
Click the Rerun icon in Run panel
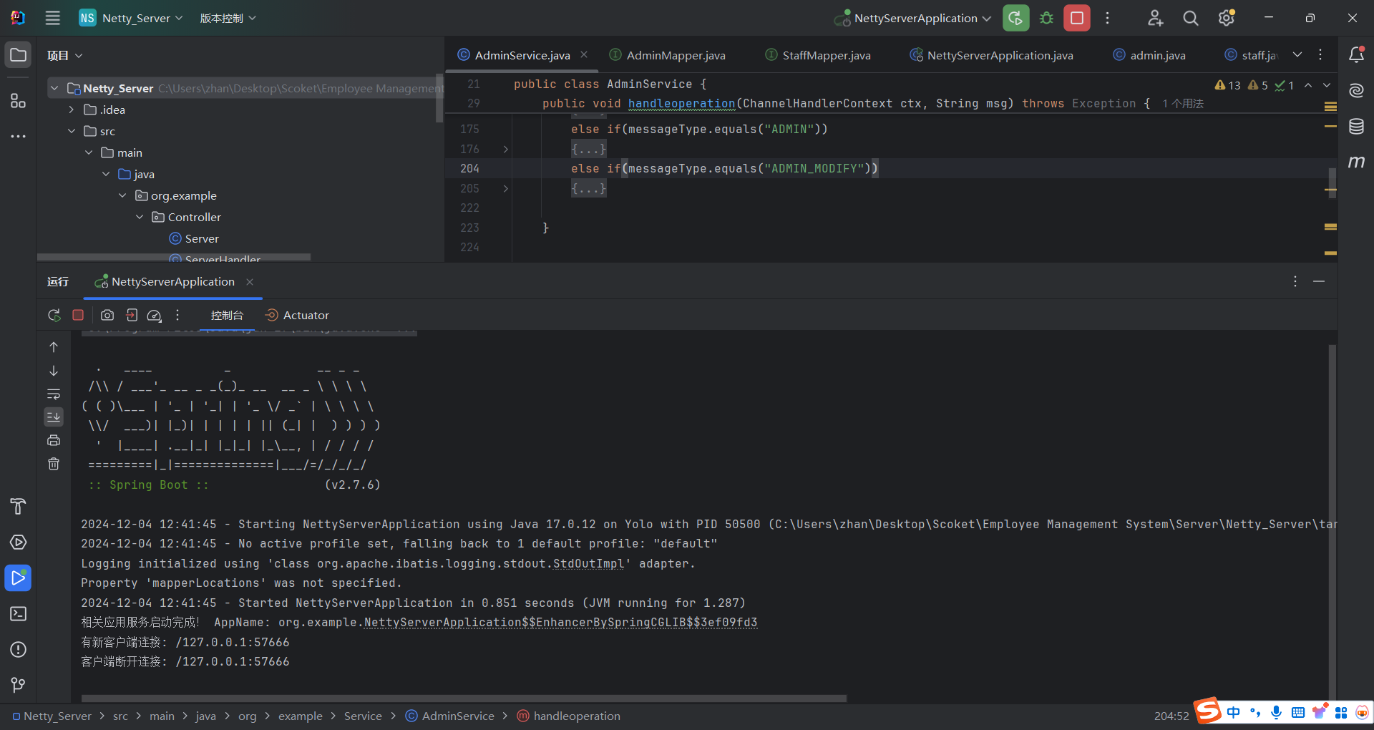point(54,315)
